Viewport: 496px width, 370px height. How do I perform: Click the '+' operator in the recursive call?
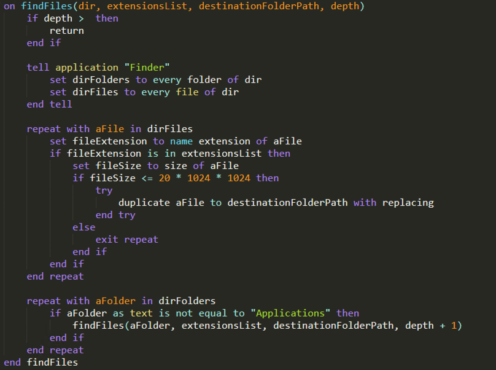tap(443, 326)
